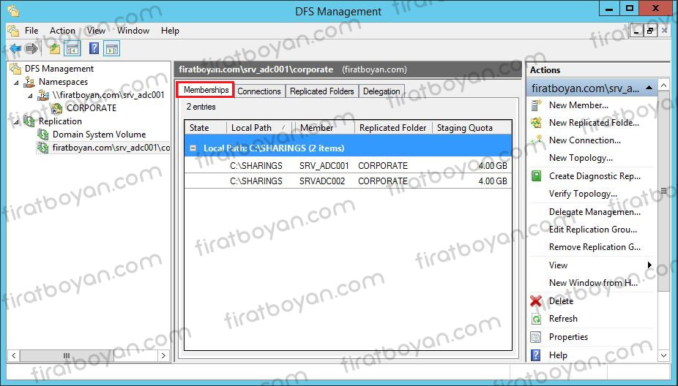678x386 pixels.
Task: Click Verify Topology action
Action: [x=583, y=194]
